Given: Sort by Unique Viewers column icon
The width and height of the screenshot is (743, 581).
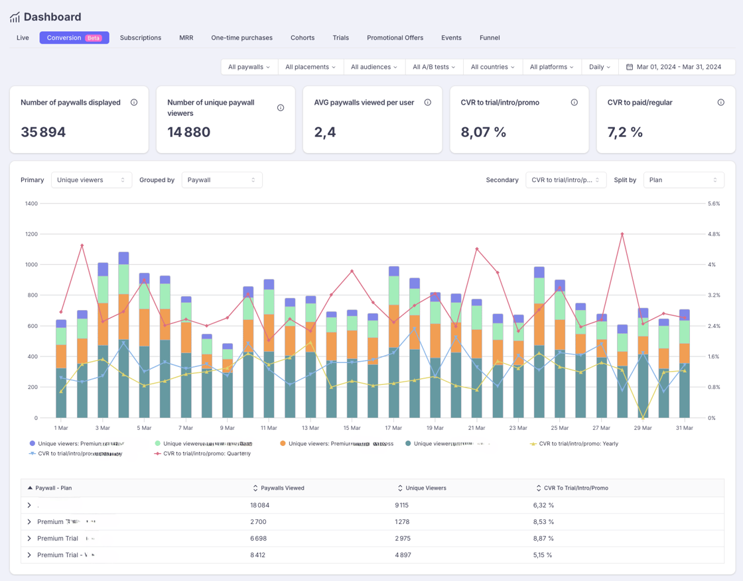Looking at the screenshot, I should pos(400,488).
